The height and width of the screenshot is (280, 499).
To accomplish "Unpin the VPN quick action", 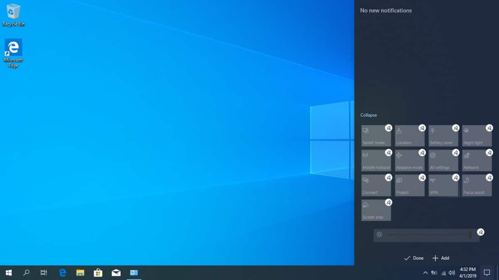I will click(456, 178).
